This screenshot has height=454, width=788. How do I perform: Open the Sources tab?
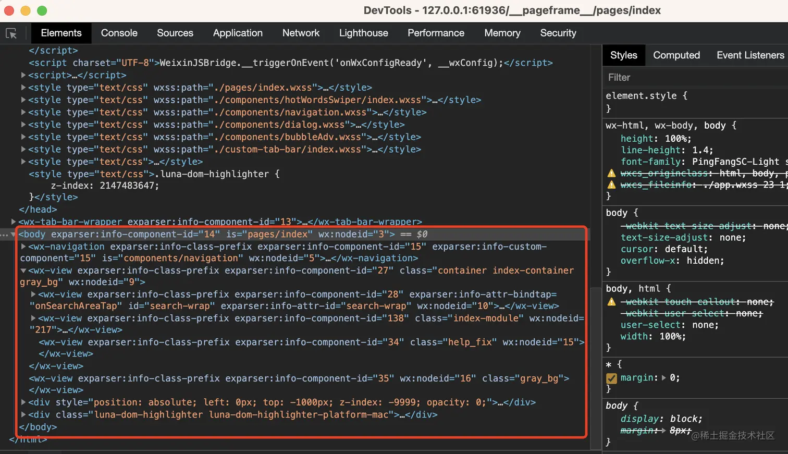tap(175, 33)
